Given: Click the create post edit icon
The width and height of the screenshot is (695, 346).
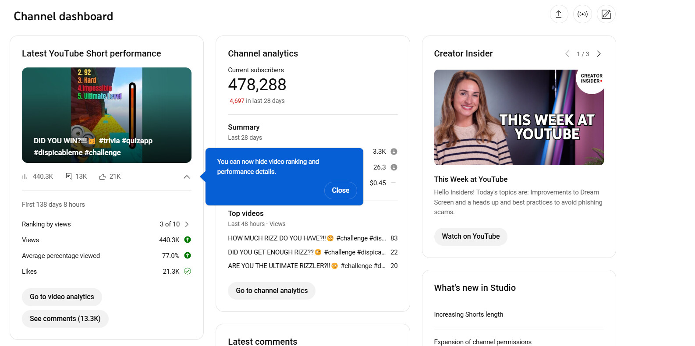Looking at the screenshot, I should pos(606,14).
